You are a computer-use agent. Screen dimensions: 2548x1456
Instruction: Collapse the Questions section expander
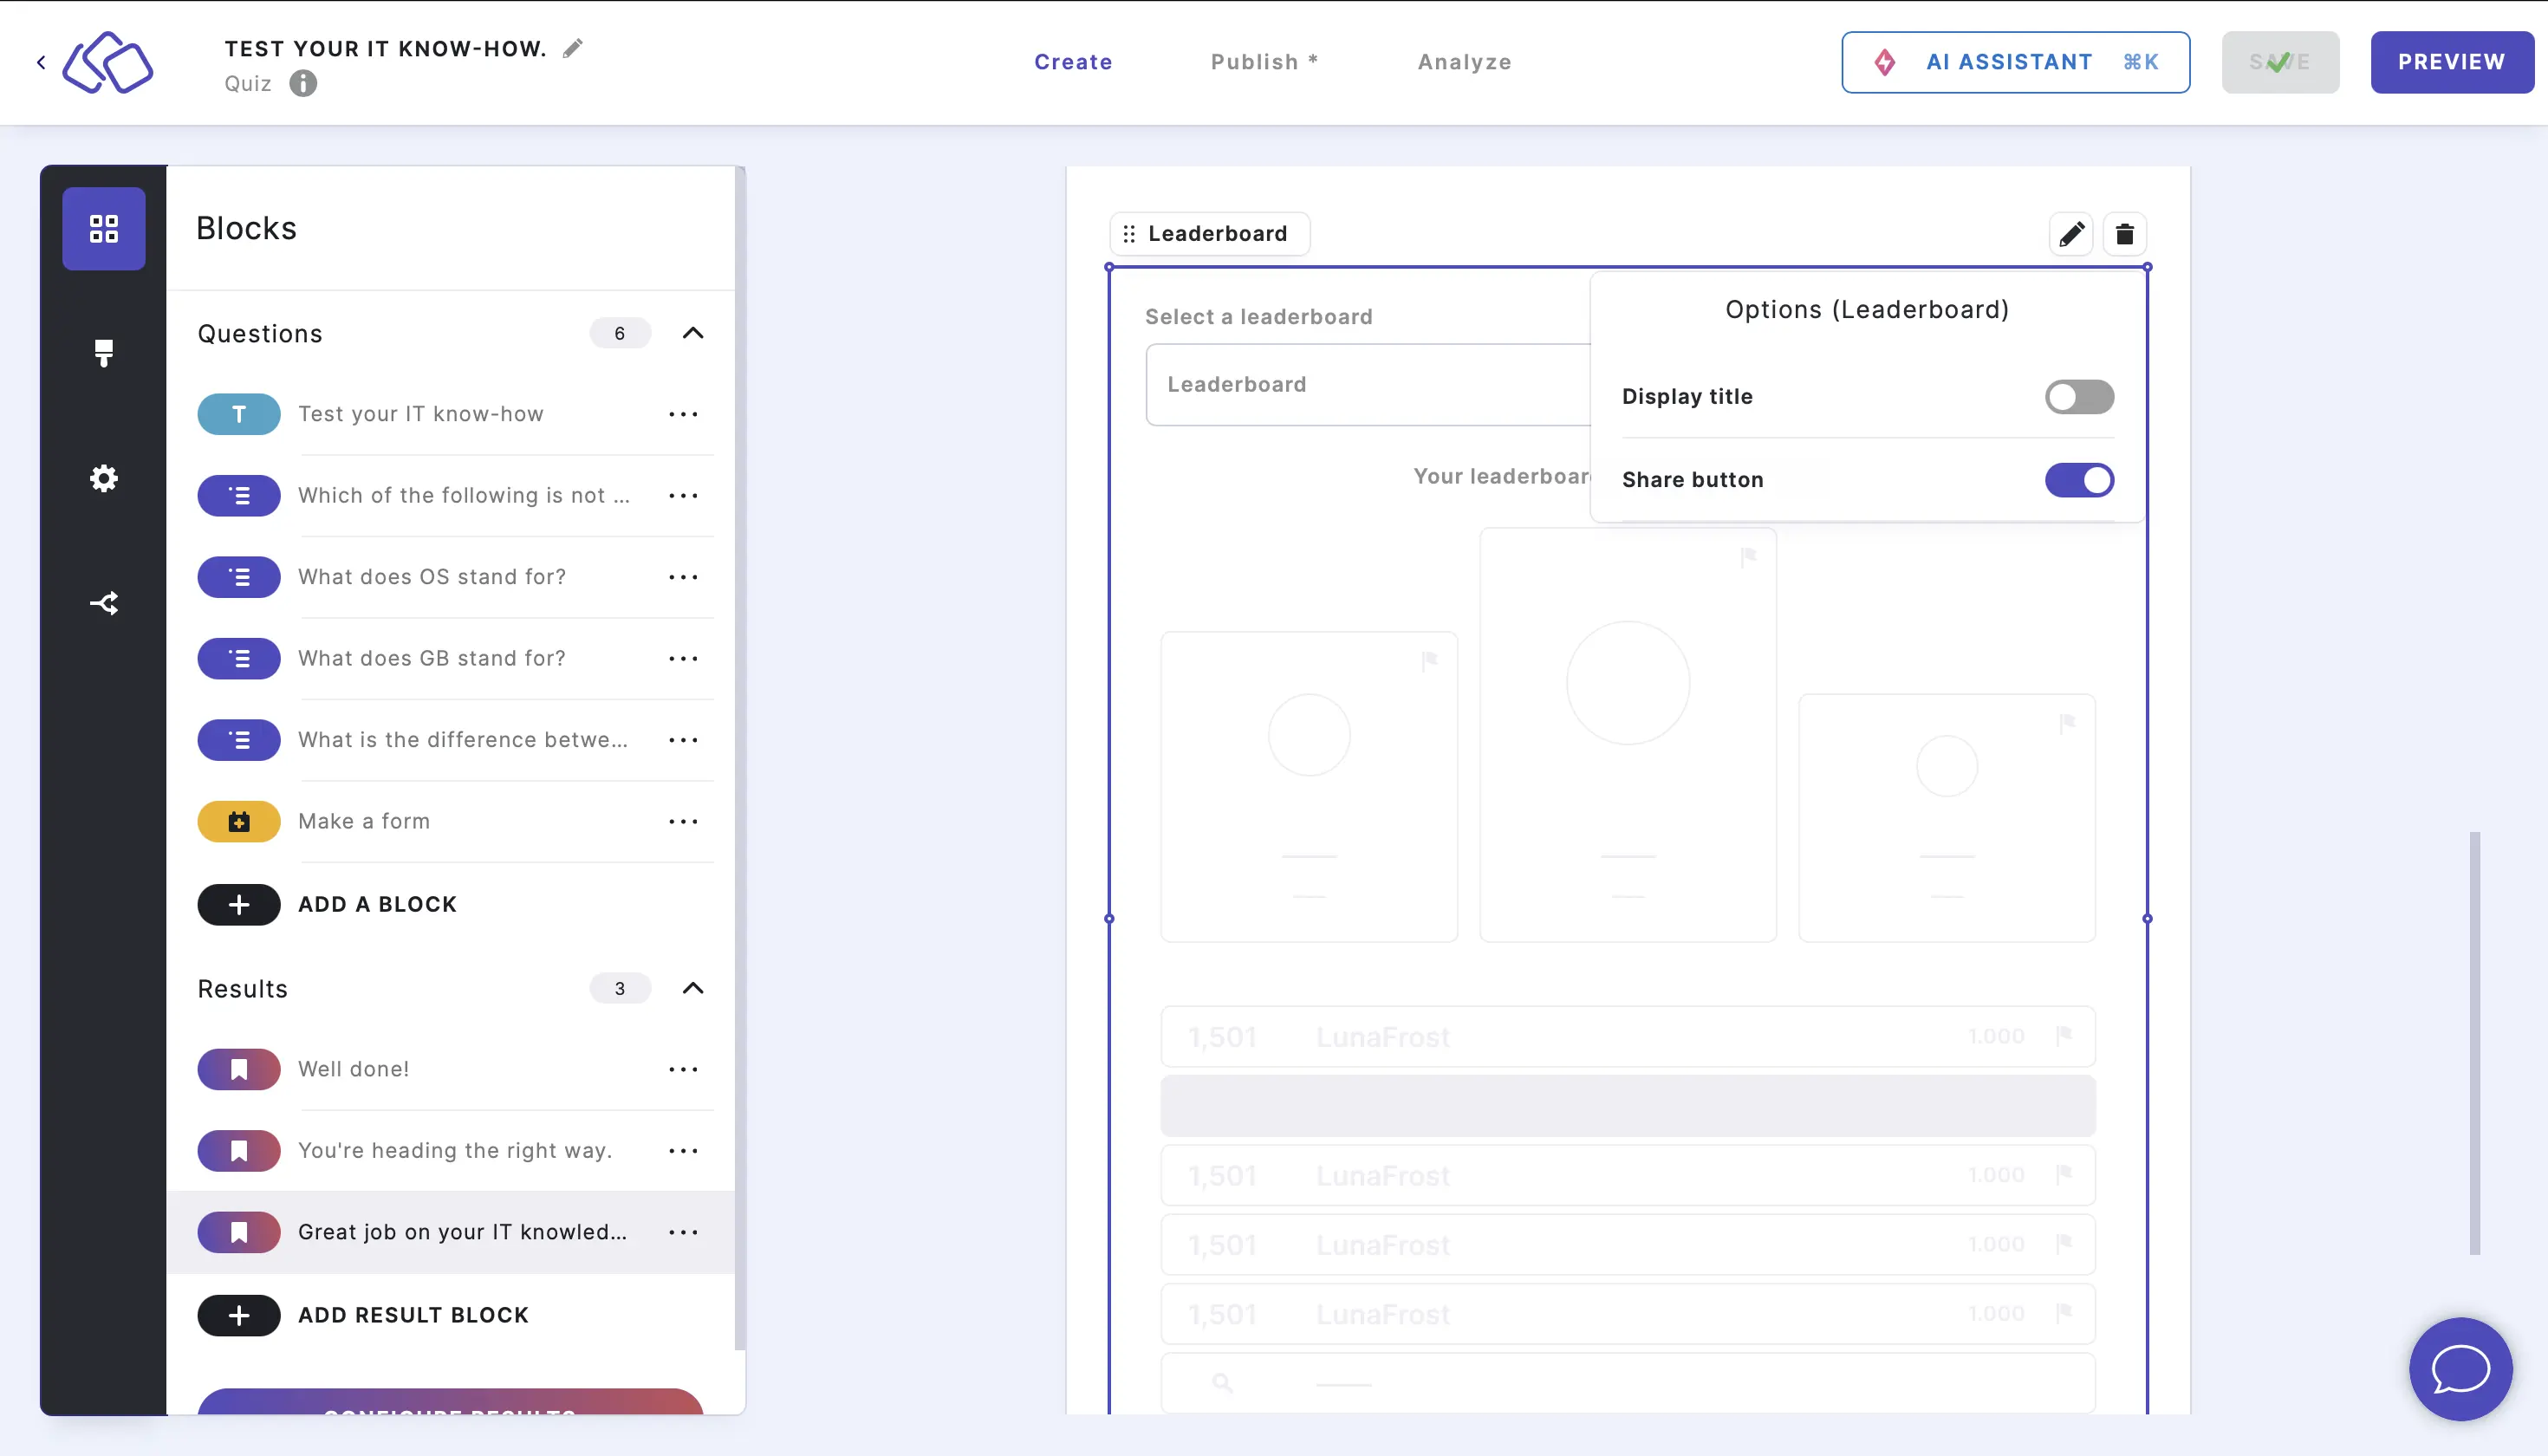click(693, 333)
